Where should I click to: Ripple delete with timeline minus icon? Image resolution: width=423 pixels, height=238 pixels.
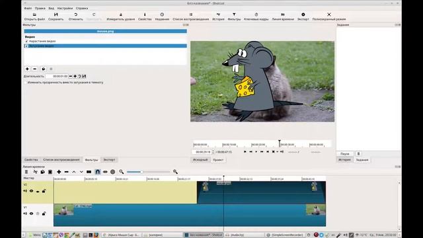(66, 172)
